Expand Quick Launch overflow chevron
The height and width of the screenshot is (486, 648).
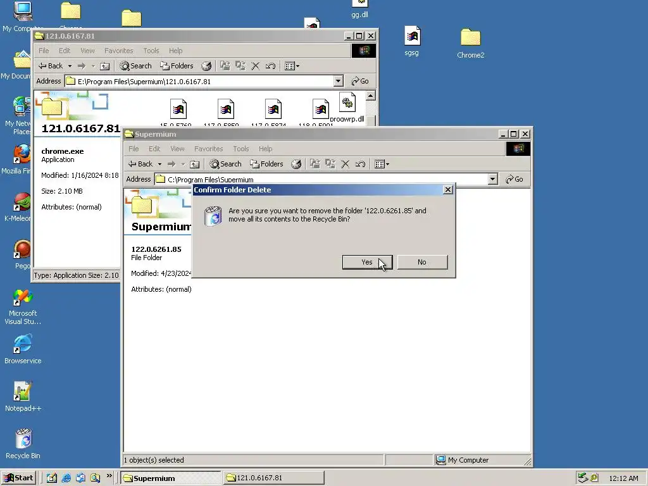[x=109, y=476]
